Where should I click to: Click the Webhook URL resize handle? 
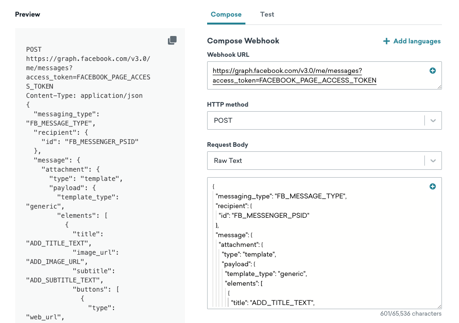click(439, 87)
